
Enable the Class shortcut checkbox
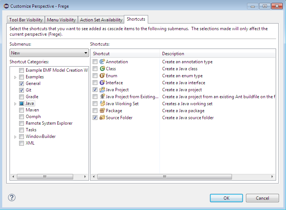click(x=95, y=69)
